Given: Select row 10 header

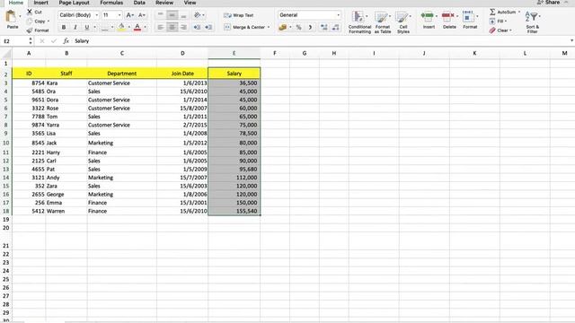Looking at the screenshot, I should 6,143.
